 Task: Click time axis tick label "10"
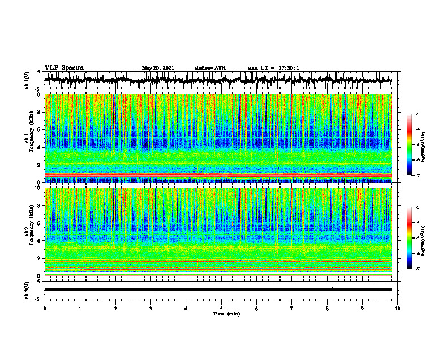pyautogui.click(x=398, y=309)
